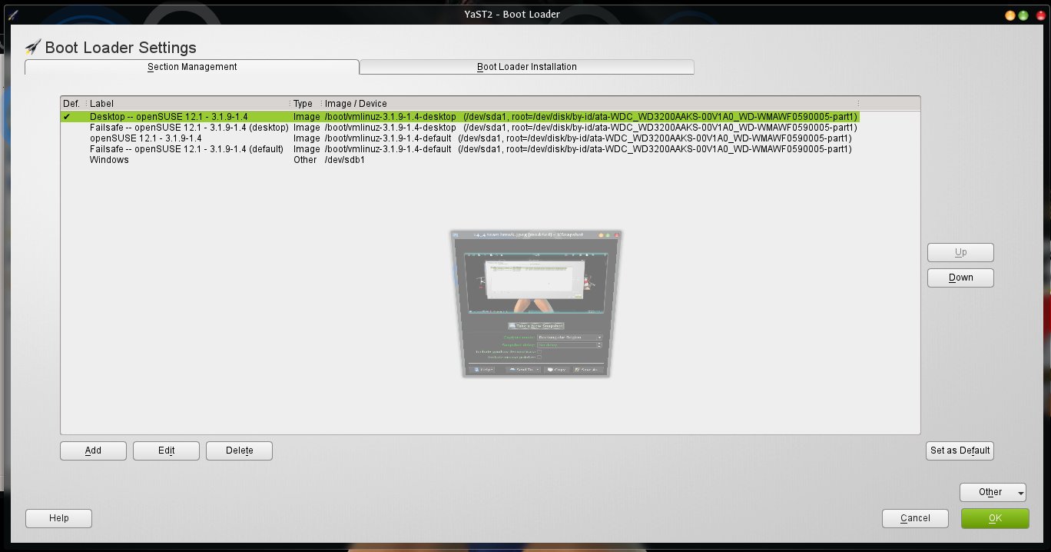Switch to the Section Management tab
Screen dimensions: 1051x552
click(x=192, y=67)
